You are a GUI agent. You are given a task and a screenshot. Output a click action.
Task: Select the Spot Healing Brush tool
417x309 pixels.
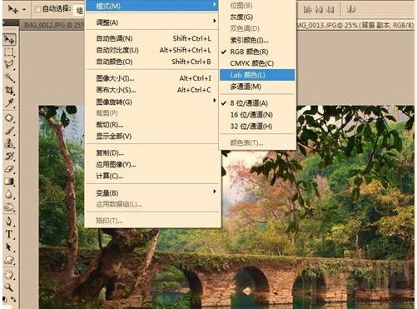9,117
